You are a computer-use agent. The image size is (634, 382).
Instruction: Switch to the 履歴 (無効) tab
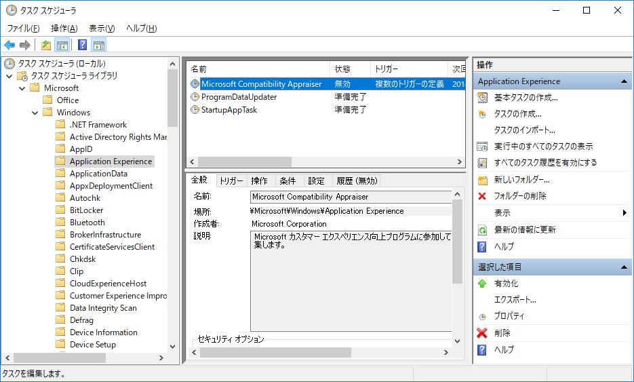[357, 181]
